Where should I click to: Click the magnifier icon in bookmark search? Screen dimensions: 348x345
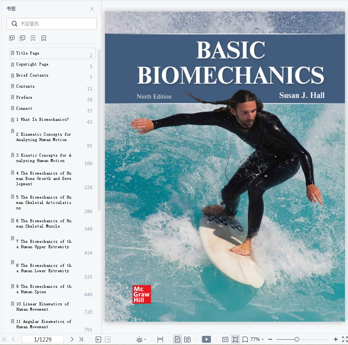click(14, 24)
